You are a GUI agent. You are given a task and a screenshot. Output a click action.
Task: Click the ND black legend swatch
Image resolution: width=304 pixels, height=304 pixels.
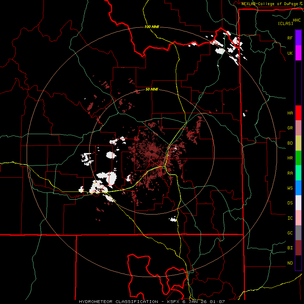pos(298,263)
